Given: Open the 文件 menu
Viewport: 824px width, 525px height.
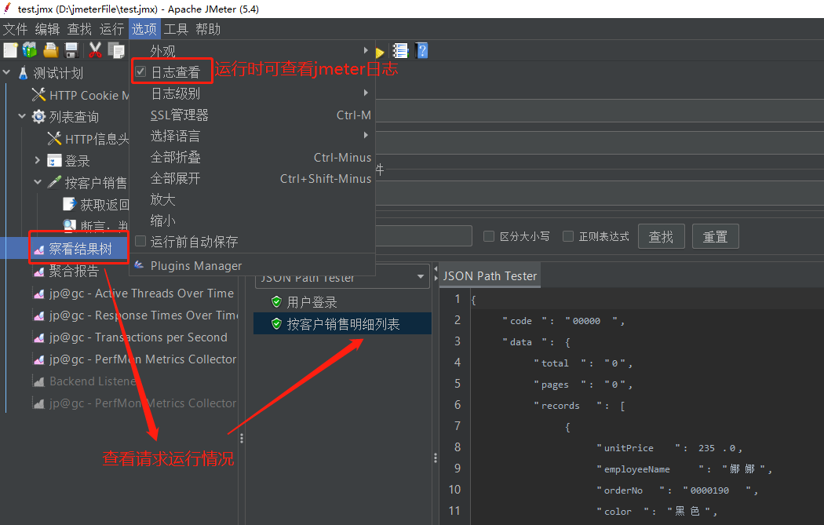Looking at the screenshot, I should click(x=15, y=29).
